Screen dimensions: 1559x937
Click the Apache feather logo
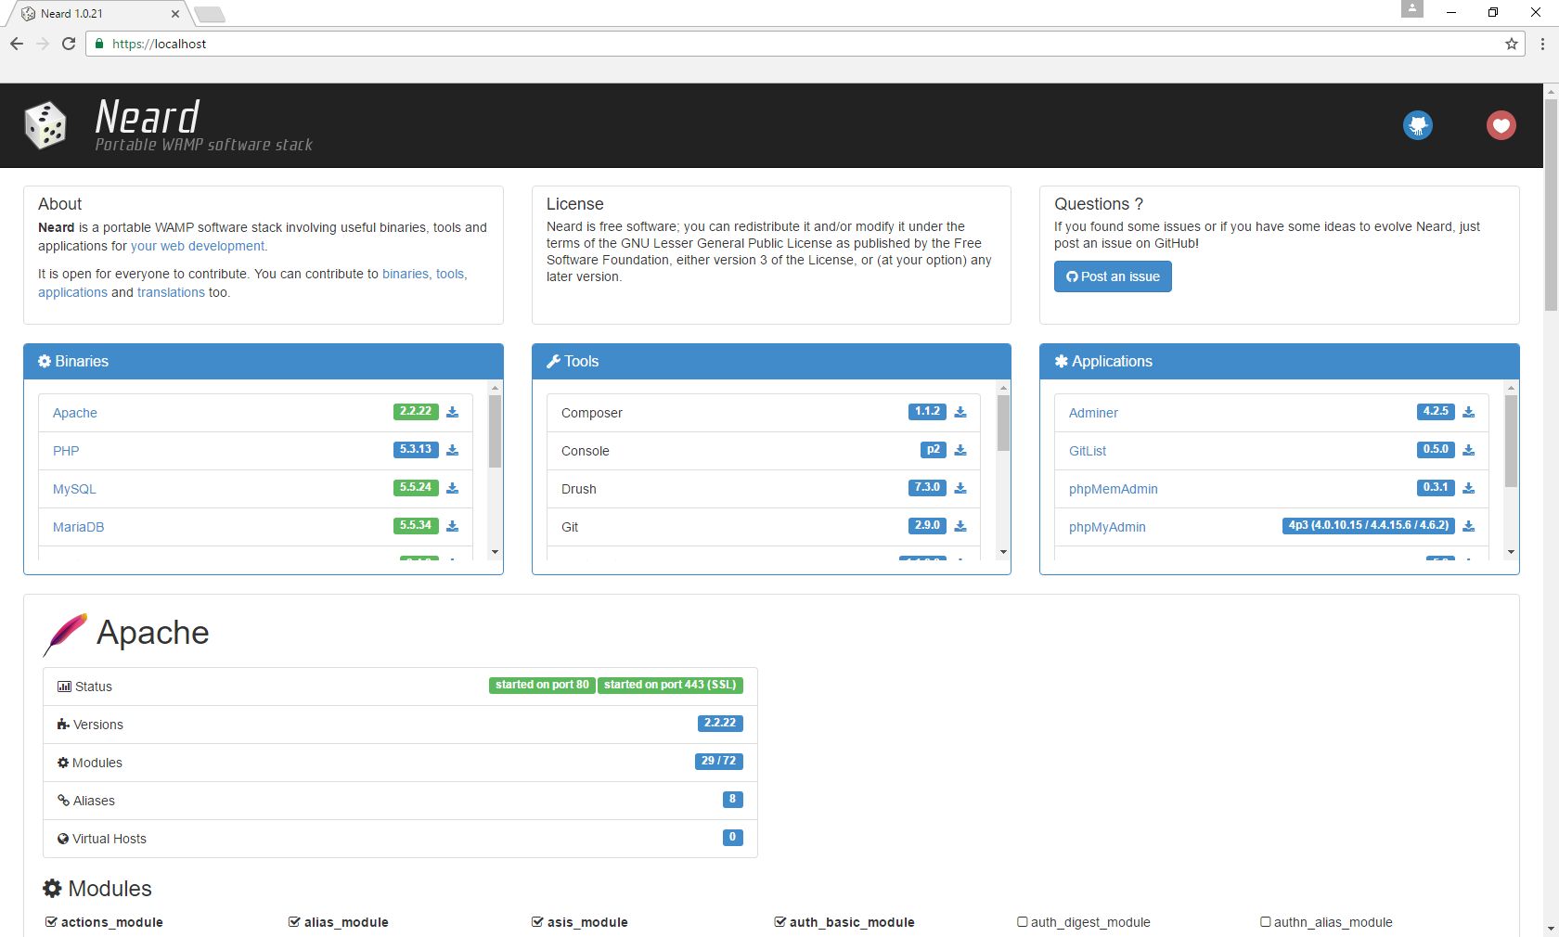click(x=65, y=634)
